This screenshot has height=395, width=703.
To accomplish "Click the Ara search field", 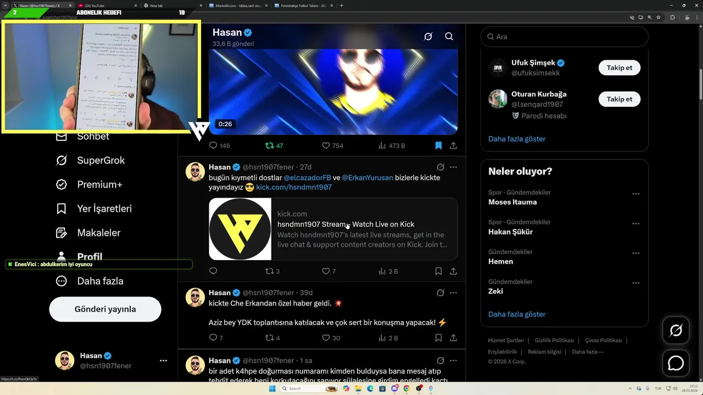I will (564, 37).
